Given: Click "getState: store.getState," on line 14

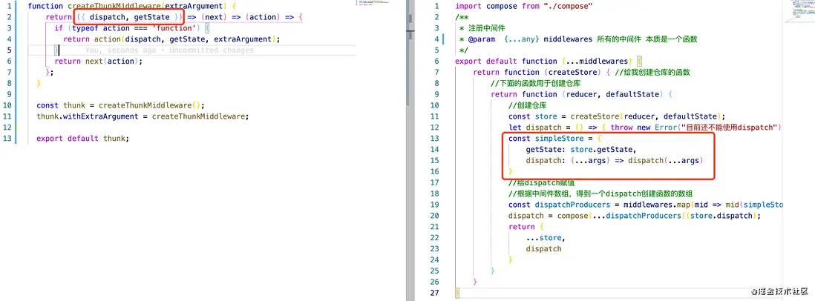Looking at the screenshot, I should pos(581,150).
